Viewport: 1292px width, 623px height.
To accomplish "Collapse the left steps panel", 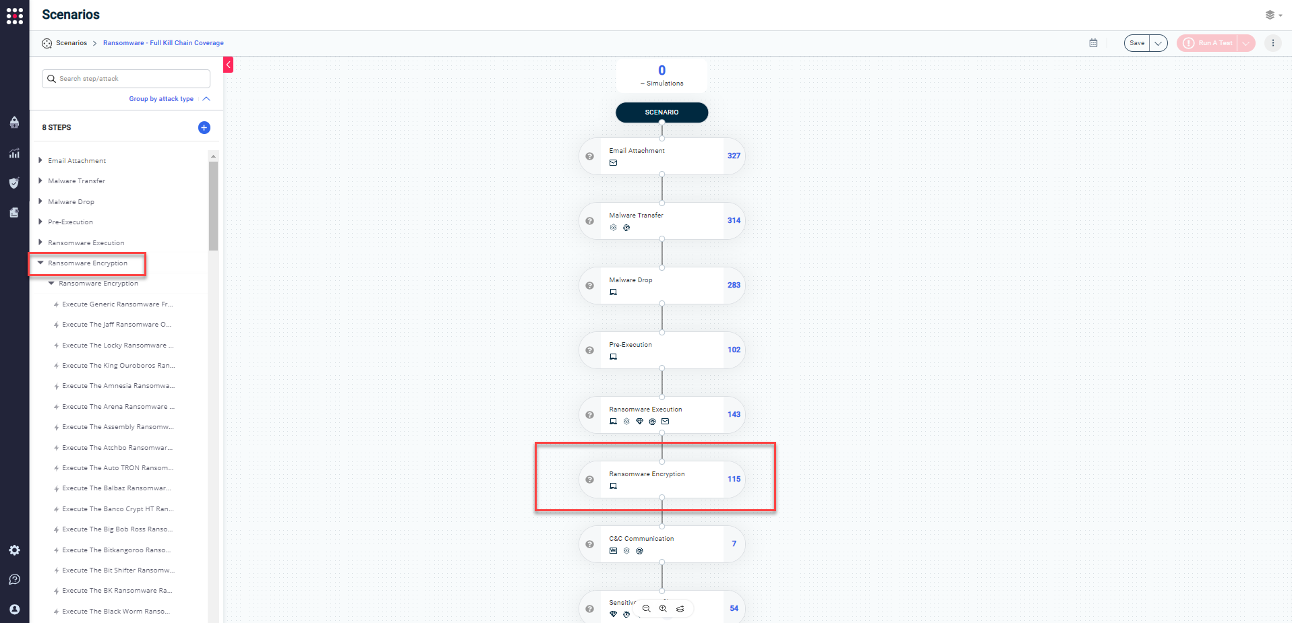I will [229, 65].
